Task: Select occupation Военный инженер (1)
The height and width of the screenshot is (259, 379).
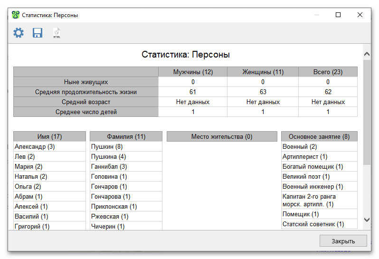Action: point(319,186)
